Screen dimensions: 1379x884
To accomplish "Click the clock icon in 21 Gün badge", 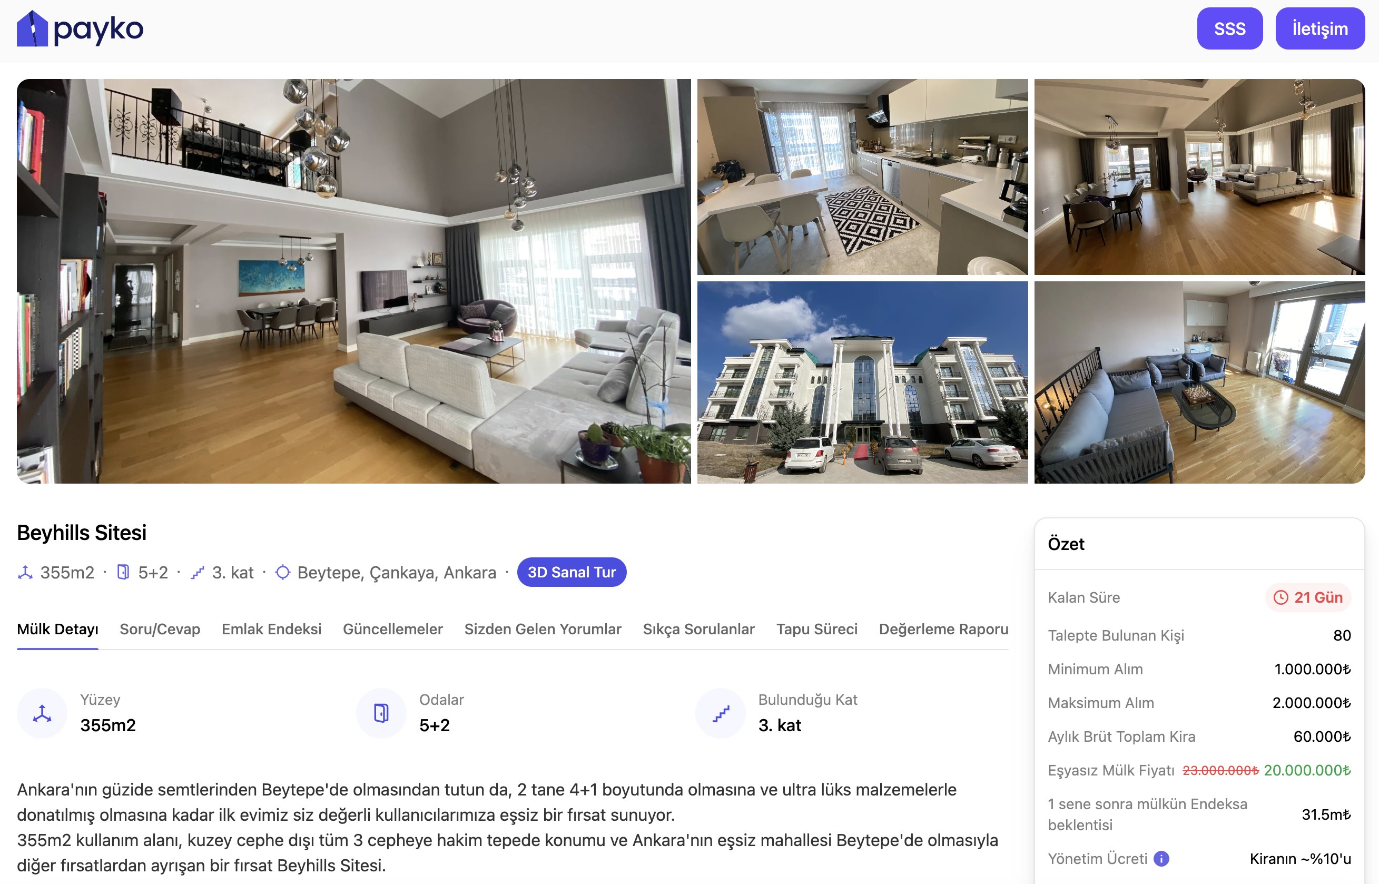I will tap(1281, 597).
